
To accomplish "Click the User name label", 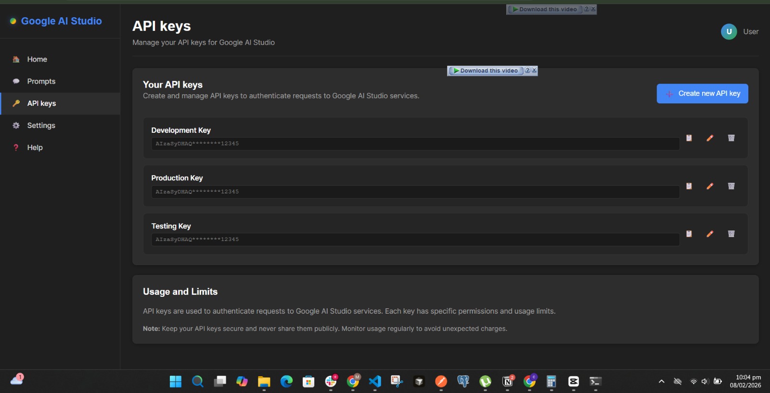I will point(751,32).
